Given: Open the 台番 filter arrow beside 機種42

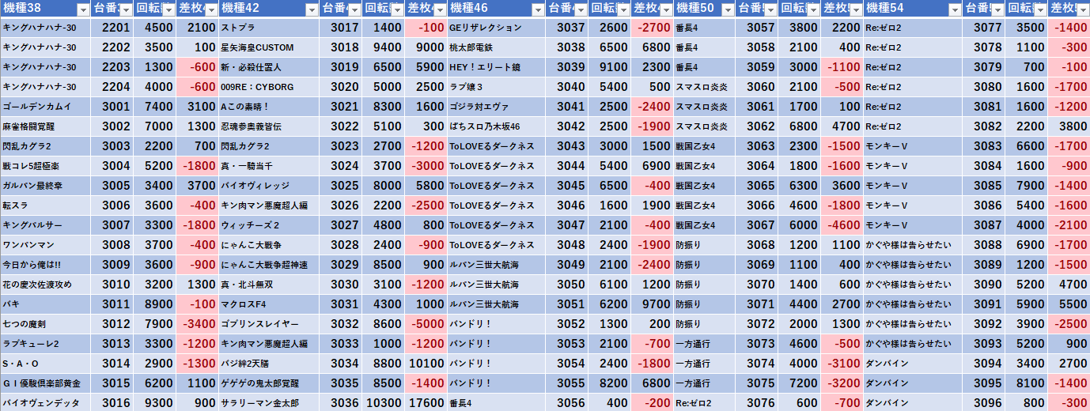Looking at the screenshot, I should click(355, 9).
